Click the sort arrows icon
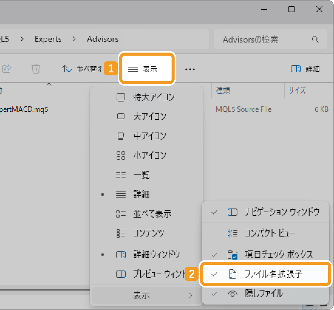The height and width of the screenshot is (310, 334). (x=67, y=69)
